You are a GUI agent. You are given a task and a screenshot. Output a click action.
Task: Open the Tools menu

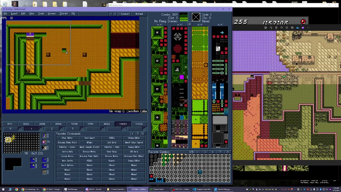(x=41, y=14)
